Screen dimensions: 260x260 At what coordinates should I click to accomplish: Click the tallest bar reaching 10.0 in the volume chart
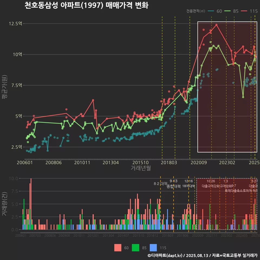[x=31, y=204]
